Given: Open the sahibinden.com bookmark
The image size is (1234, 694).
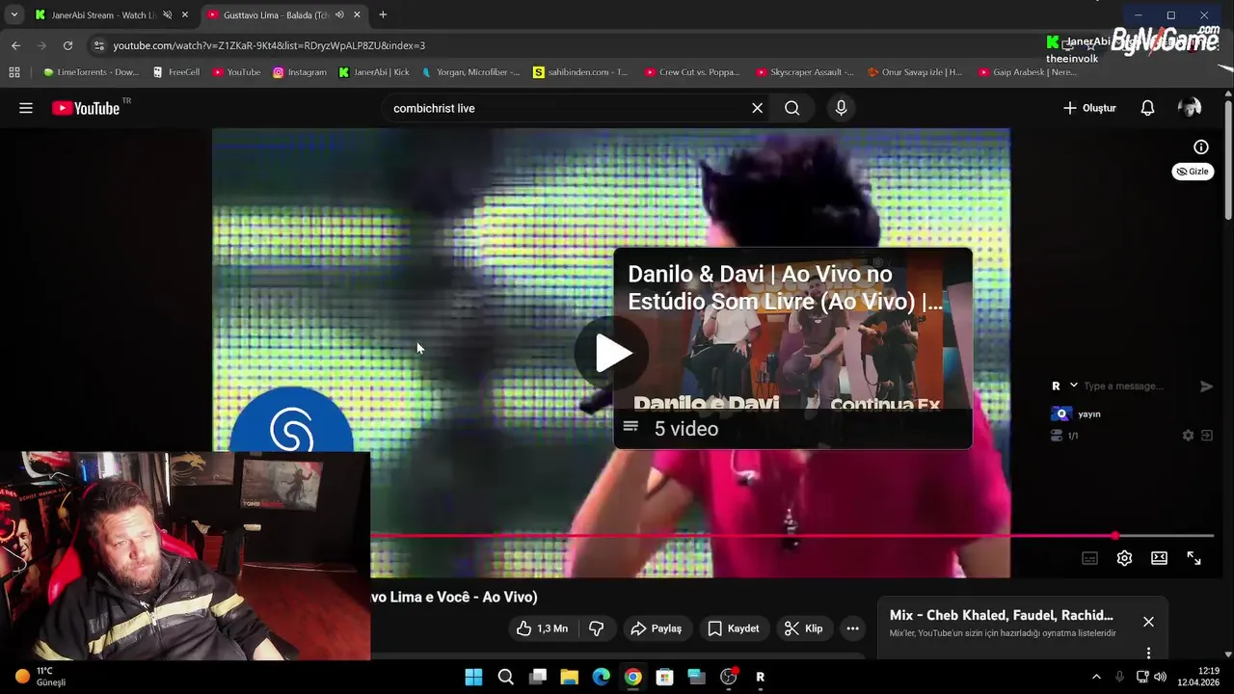Looking at the screenshot, I should pos(580,72).
